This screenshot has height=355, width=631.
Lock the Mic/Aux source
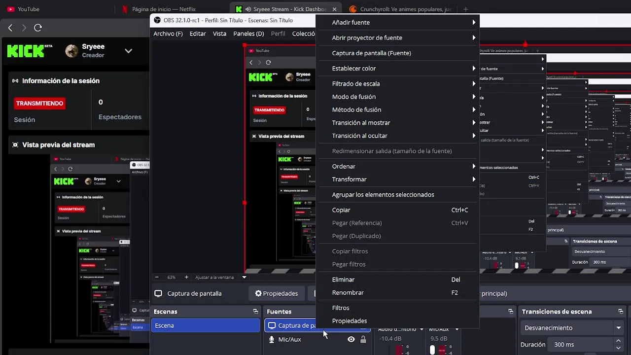tap(363, 339)
